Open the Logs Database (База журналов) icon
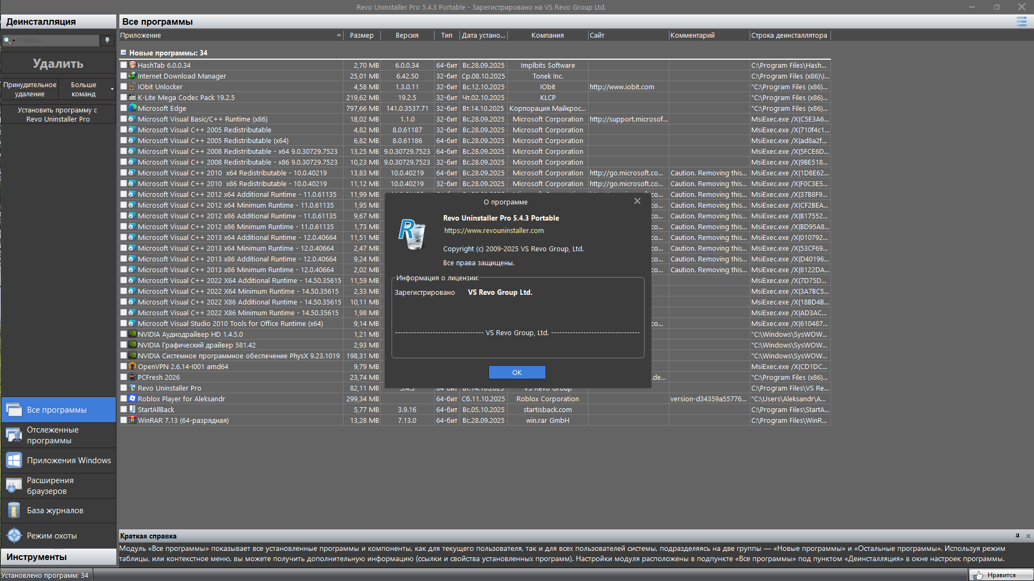 14,511
